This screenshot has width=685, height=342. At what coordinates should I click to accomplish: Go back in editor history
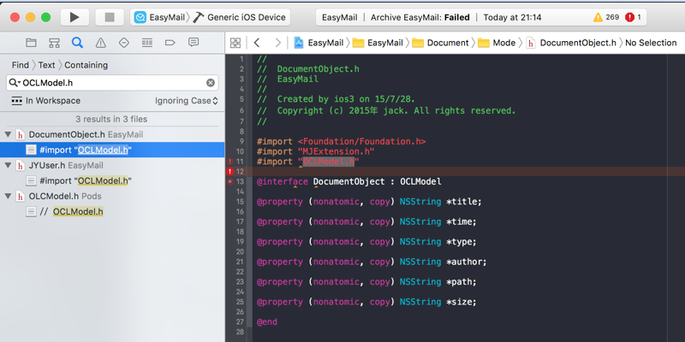pos(257,43)
